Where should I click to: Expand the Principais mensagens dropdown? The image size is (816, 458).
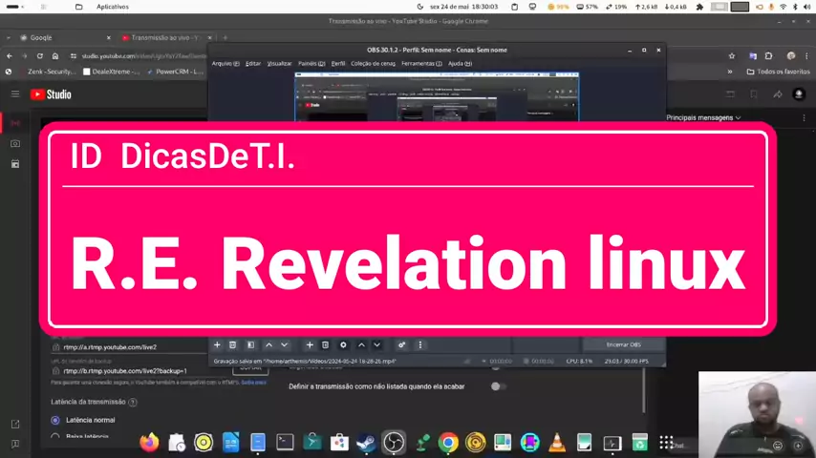pos(703,117)
